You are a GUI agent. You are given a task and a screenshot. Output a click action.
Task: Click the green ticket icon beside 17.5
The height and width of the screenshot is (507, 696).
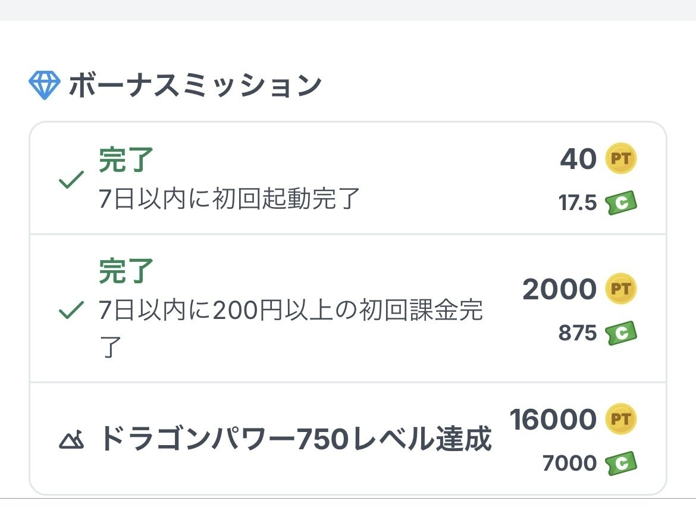pyautogui.click(x=621, y=204)
